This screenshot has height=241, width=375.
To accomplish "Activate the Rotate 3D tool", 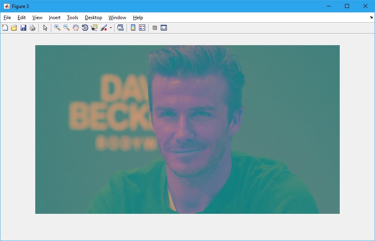I will pyautogui.click(x=85, y=28).
